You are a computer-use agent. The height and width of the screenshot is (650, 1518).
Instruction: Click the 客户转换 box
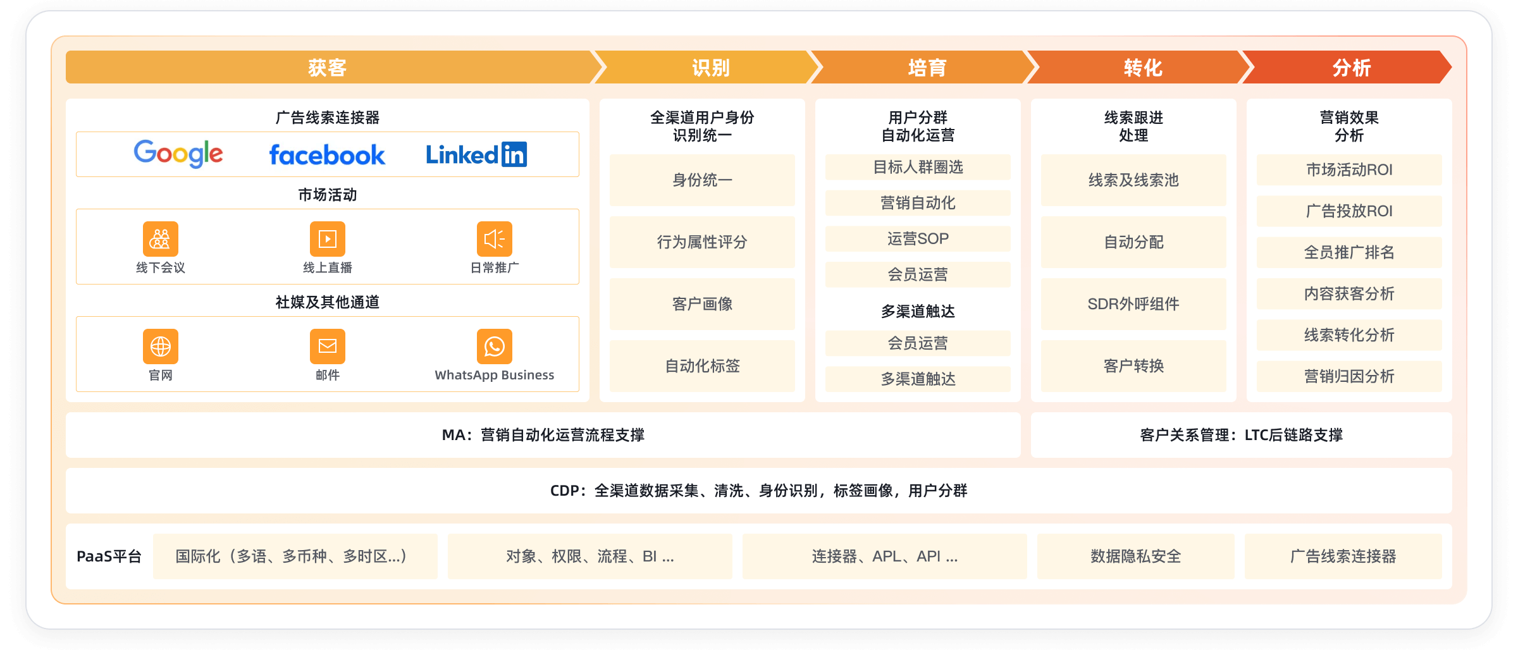(x=1133, y=366)
